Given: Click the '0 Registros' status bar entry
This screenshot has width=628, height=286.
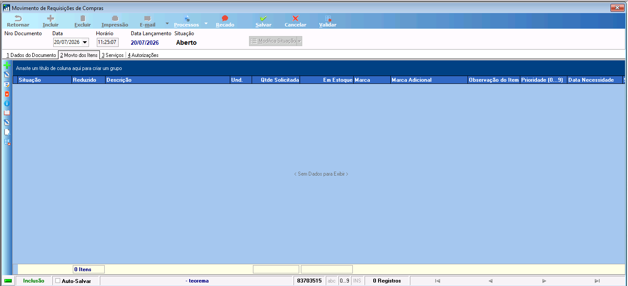Looking at the screenshot, I should (387, 281).
